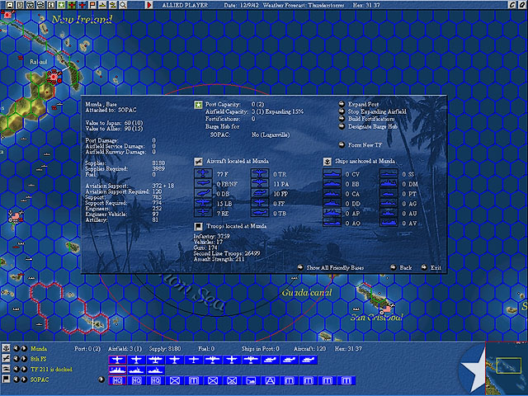Select the red-highlighted aircraft icon in 8th FS row
The image size is (528, 396).
tap(117, 360)
